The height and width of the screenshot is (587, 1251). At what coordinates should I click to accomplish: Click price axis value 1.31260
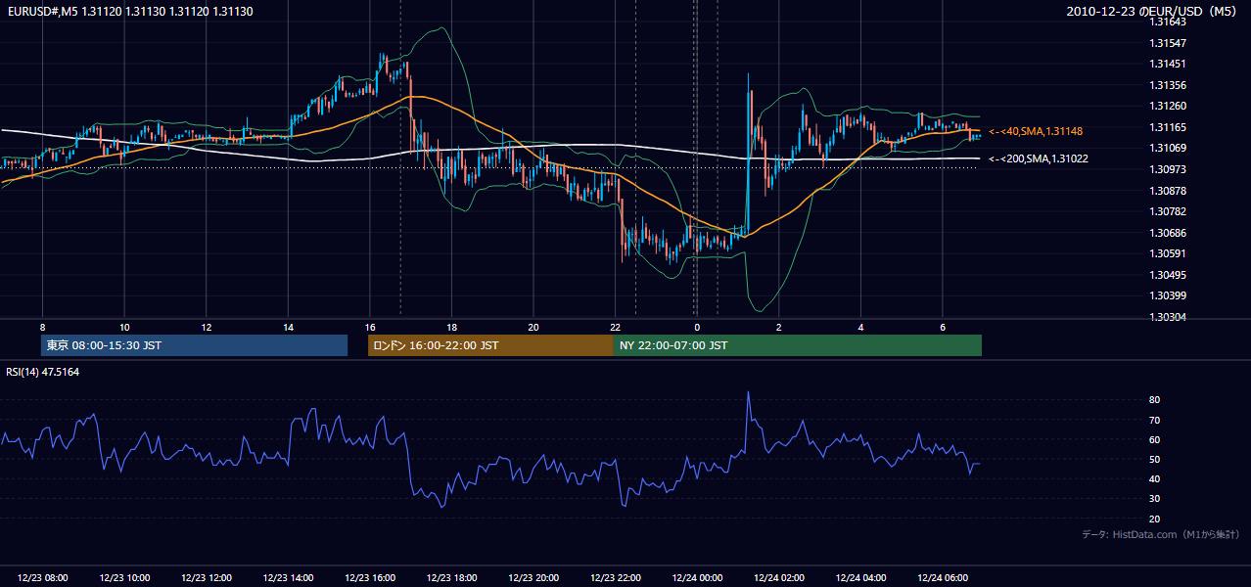coord(1168,106)
